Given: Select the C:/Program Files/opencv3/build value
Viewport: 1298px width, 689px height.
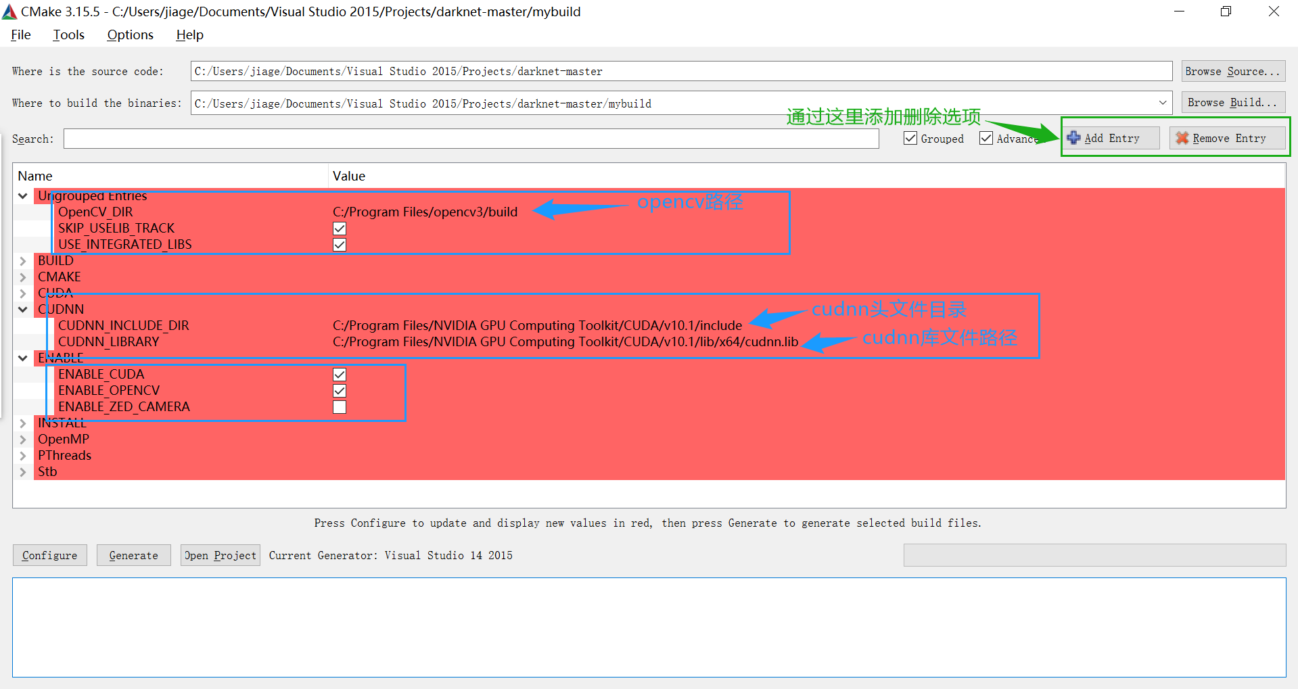Looking at the screenshot, I should pyautogui.click(x=425, y=212).
